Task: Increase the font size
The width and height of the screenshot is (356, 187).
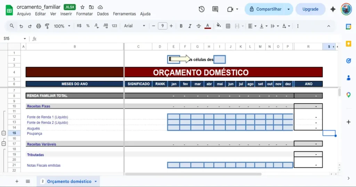Action: 171,26
